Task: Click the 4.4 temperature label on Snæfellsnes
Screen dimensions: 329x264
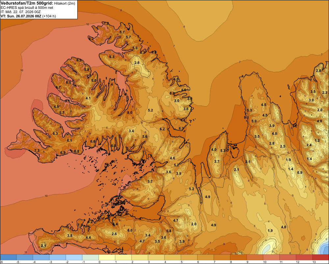Action: [x=88, y=237]
